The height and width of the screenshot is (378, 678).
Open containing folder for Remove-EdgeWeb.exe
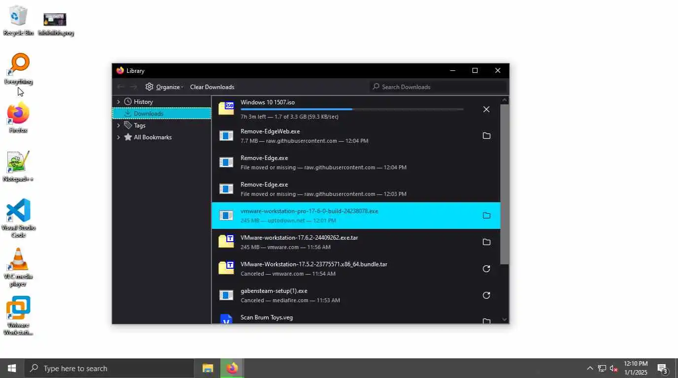(486, 136)
